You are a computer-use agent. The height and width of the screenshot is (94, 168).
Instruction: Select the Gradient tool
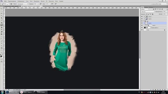point(2,34)
